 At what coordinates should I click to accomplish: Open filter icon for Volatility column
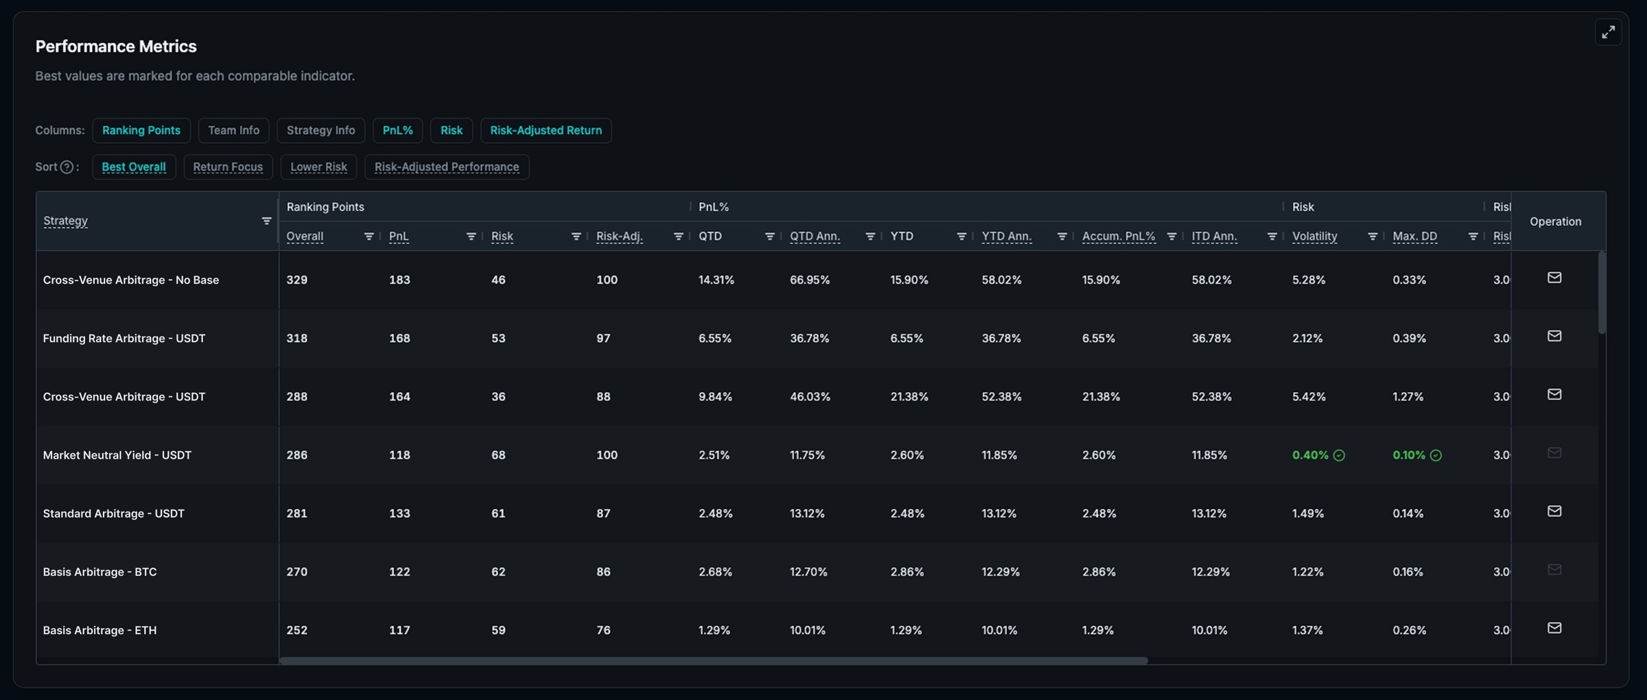[1372, 236]
